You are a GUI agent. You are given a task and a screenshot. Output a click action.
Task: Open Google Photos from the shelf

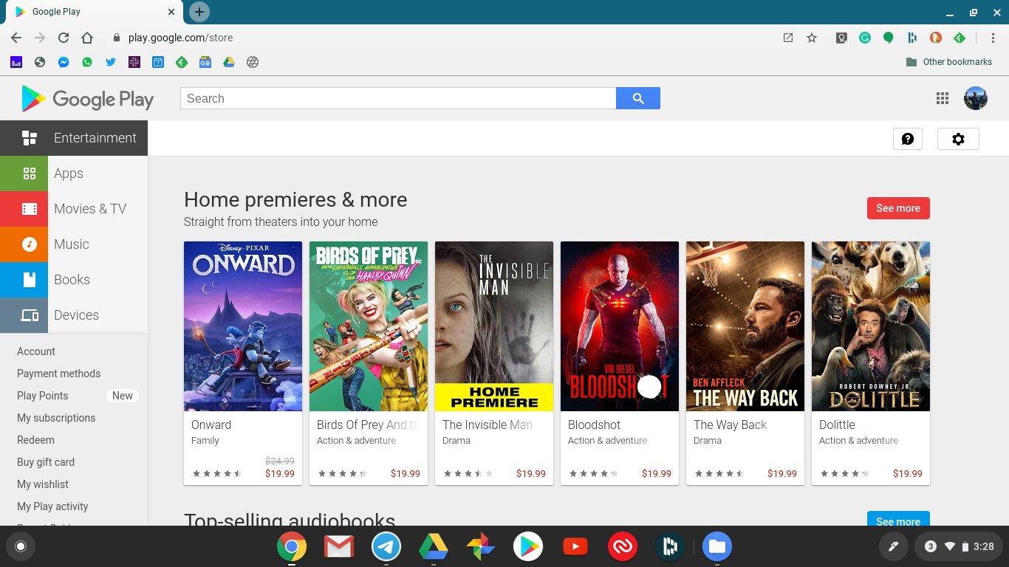(481, 546)
